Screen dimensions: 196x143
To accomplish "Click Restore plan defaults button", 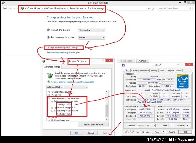I will [93, 125].
